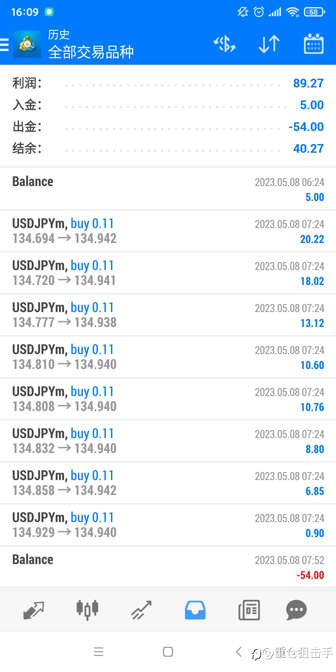Open the sort order arrows icon

[269, 44]
